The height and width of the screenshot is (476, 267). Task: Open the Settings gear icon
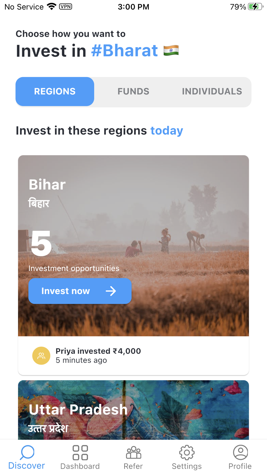point(187,452)
